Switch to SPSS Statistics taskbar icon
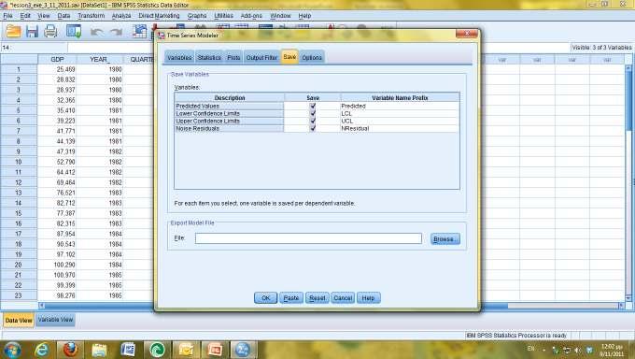The image size is (635, 359). [x=243, y=350]
